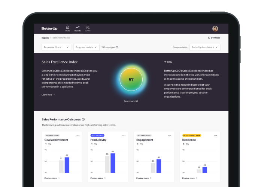Screen dimensions: 255x187
Task: Open the Progress to date dropdown
Action: (x=86, y=47)
